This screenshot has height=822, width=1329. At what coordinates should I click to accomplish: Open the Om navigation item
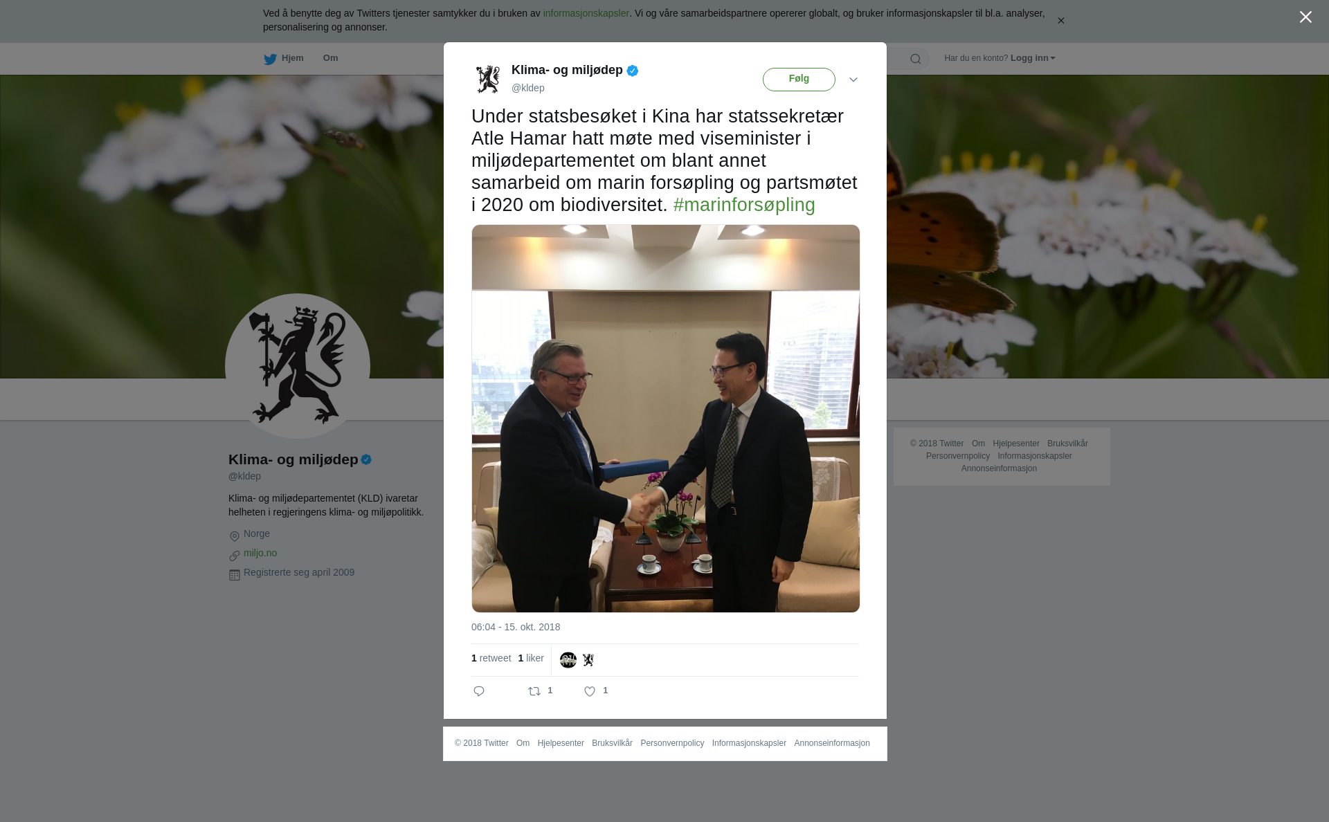tap(330, 58)
